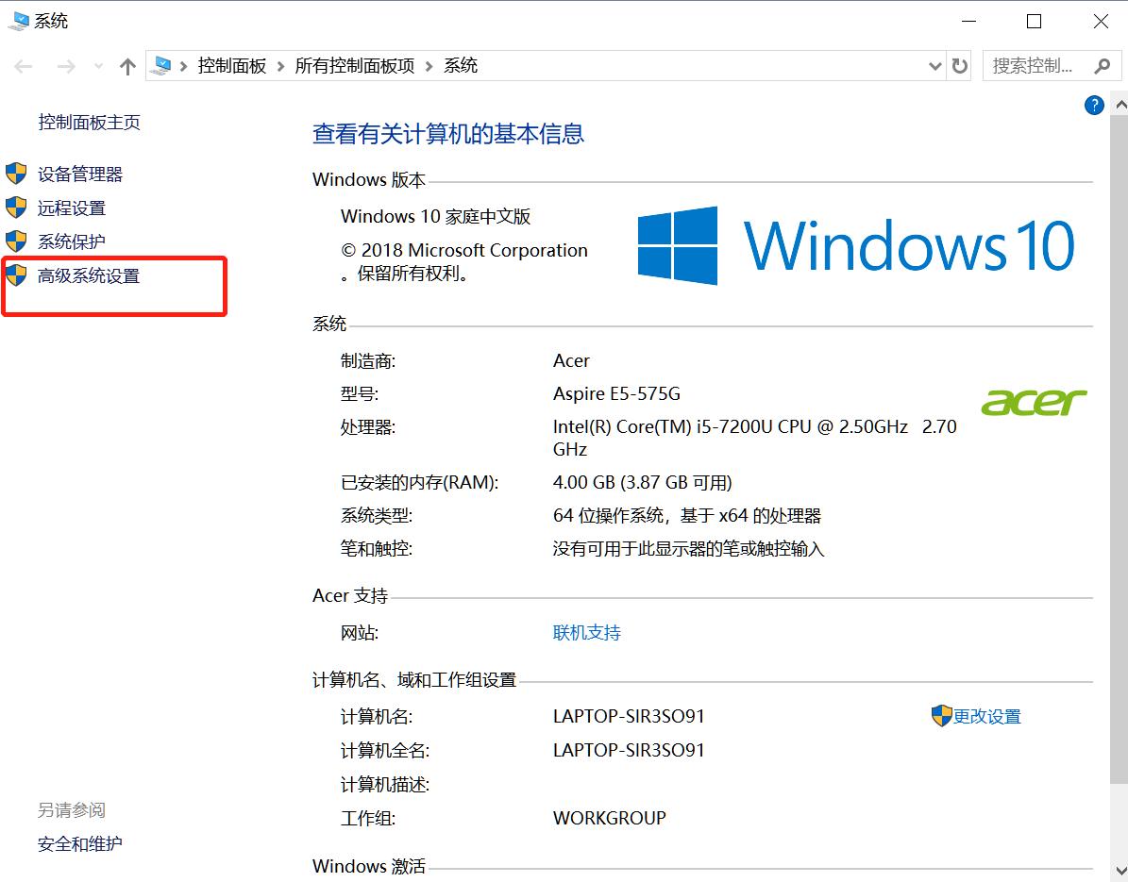This screenshot has height=882, width=1128.
Task: Click the search magnifier in 搜索控制 box
Action: pos(1103,67)
